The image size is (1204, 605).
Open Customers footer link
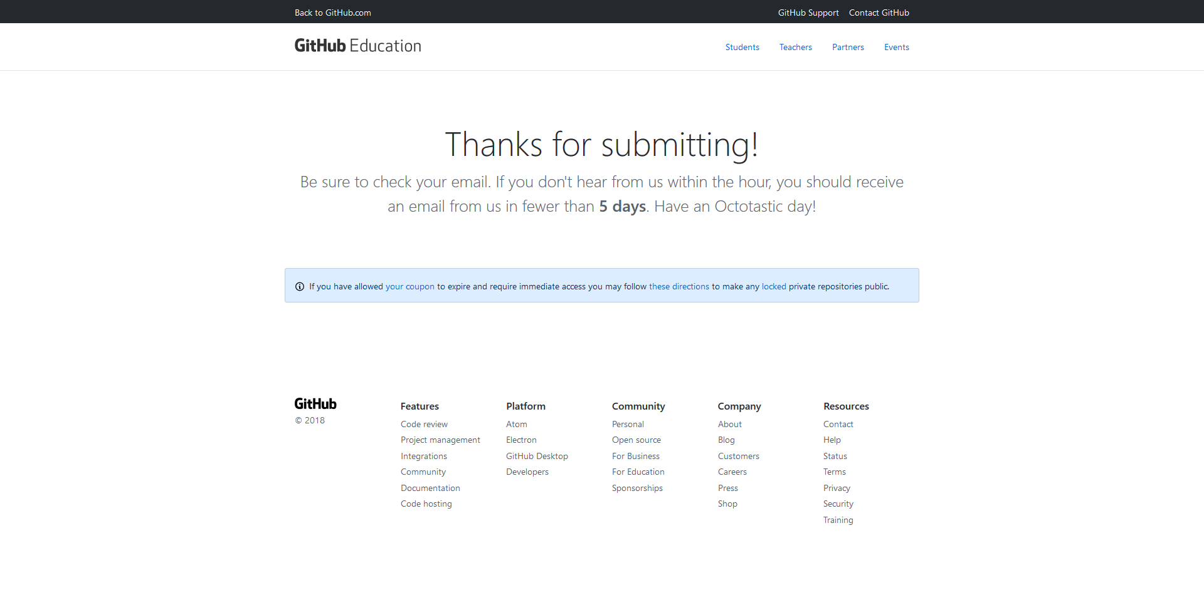[x=739, y=456]
